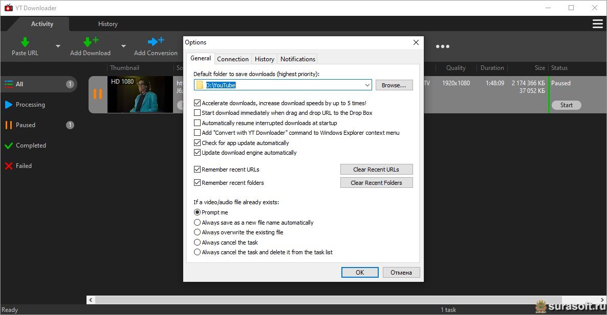Click the YT Downloader app icon in the title bar
This screenshot has width=607, height=315.
point(9,8)
